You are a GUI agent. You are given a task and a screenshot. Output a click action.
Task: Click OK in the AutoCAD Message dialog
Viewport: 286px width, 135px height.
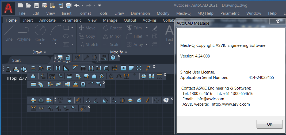(270, 124)
